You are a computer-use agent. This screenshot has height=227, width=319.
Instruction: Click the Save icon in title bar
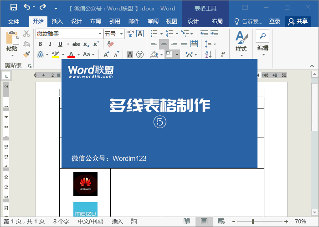(x=14, y=8)
